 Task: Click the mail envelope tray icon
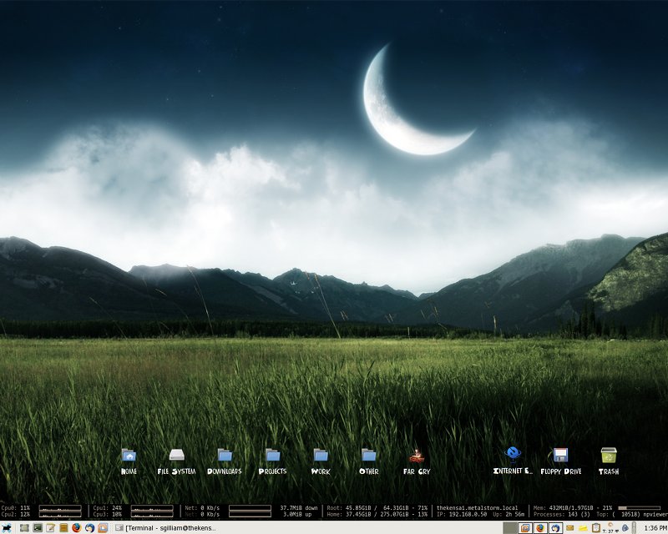[x=570, y=528]
